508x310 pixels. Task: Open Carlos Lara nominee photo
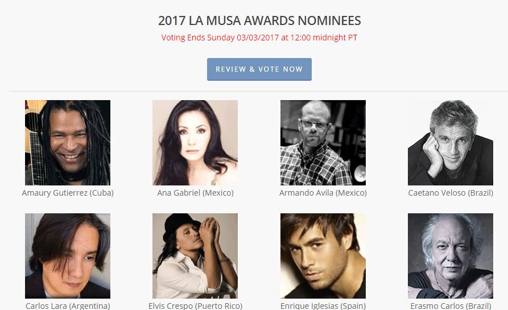coord(68,256)
